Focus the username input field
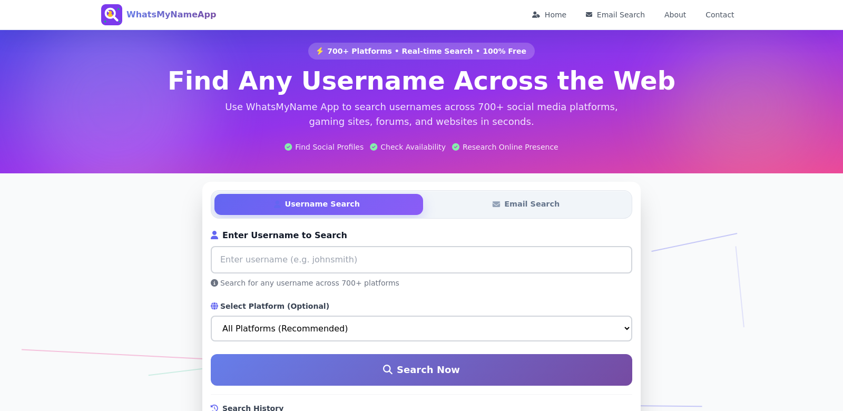 click(421, 260)
